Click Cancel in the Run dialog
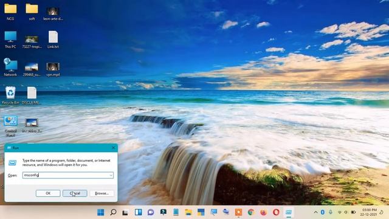 75,193
